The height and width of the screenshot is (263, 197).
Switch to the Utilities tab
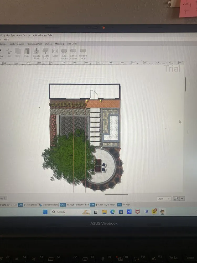[x=48, y=44]
